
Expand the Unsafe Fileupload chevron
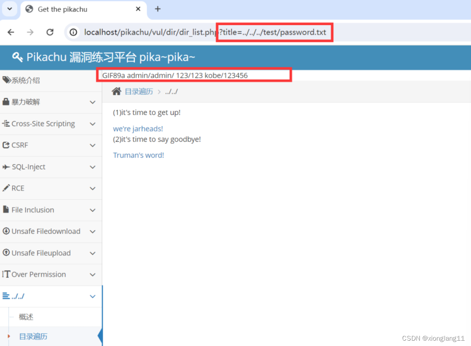tap(92, 253)
